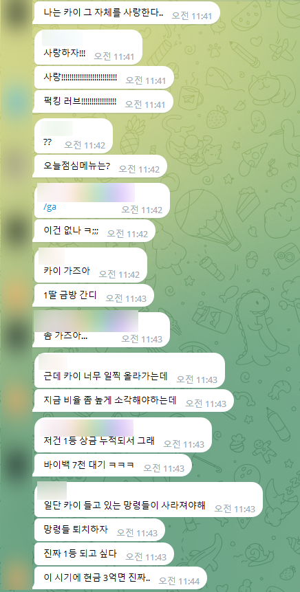
Task: Click the '진짜 1등 되고 싶다' message
Action: [x=103, y=554]
